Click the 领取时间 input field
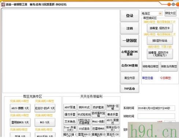 [x=156, y=116]
